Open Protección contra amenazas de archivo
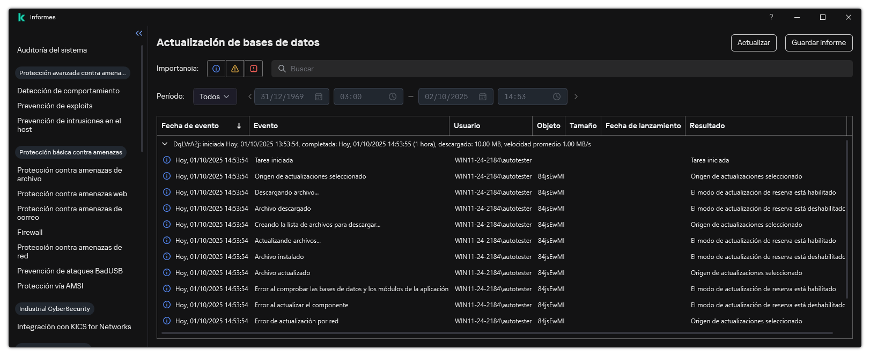The height and width of the screenshot is (356, 870). point(70,174)
